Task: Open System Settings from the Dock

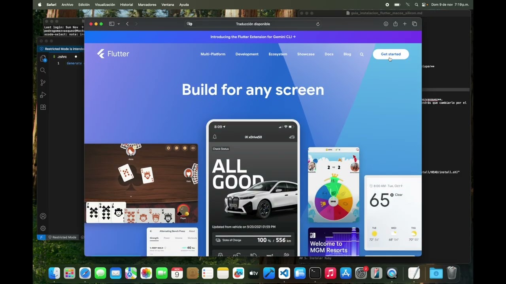Action: click(x=361, y=273)
